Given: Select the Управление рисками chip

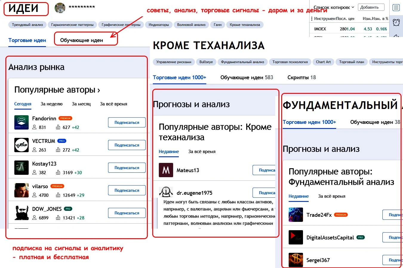Looking at the screenshot, I should click(x=174, y=62).
